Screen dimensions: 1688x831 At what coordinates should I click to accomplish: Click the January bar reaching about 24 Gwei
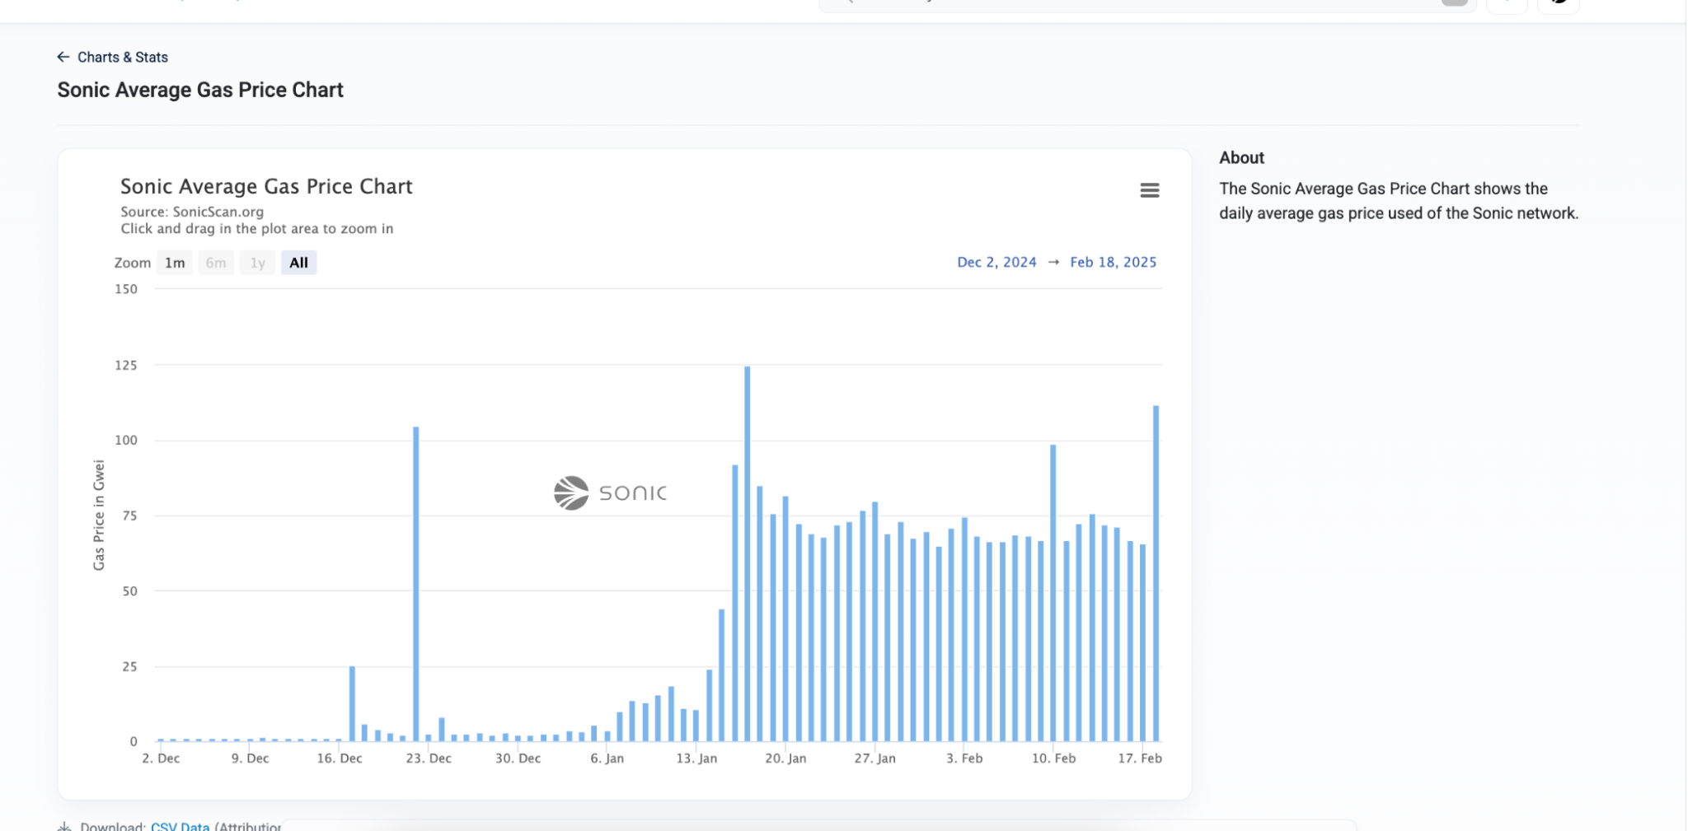tap(709, 706)
